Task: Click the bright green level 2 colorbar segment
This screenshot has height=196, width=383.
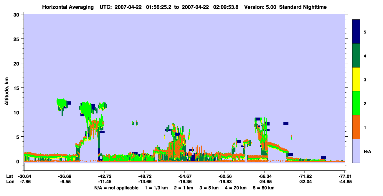Action: [x=356, y=103]
